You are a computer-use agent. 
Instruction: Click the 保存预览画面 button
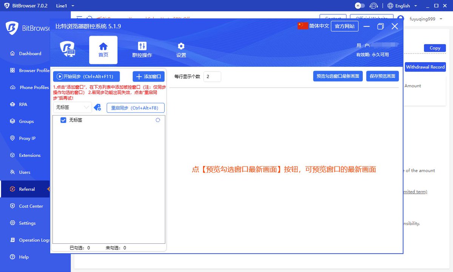382,76
